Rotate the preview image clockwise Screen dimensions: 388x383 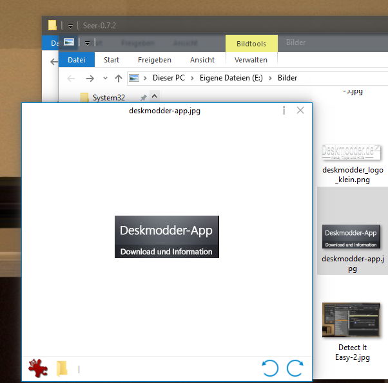click(x=295, y=368)
